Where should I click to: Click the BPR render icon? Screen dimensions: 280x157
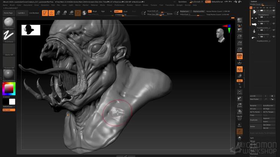click(239, 21)
